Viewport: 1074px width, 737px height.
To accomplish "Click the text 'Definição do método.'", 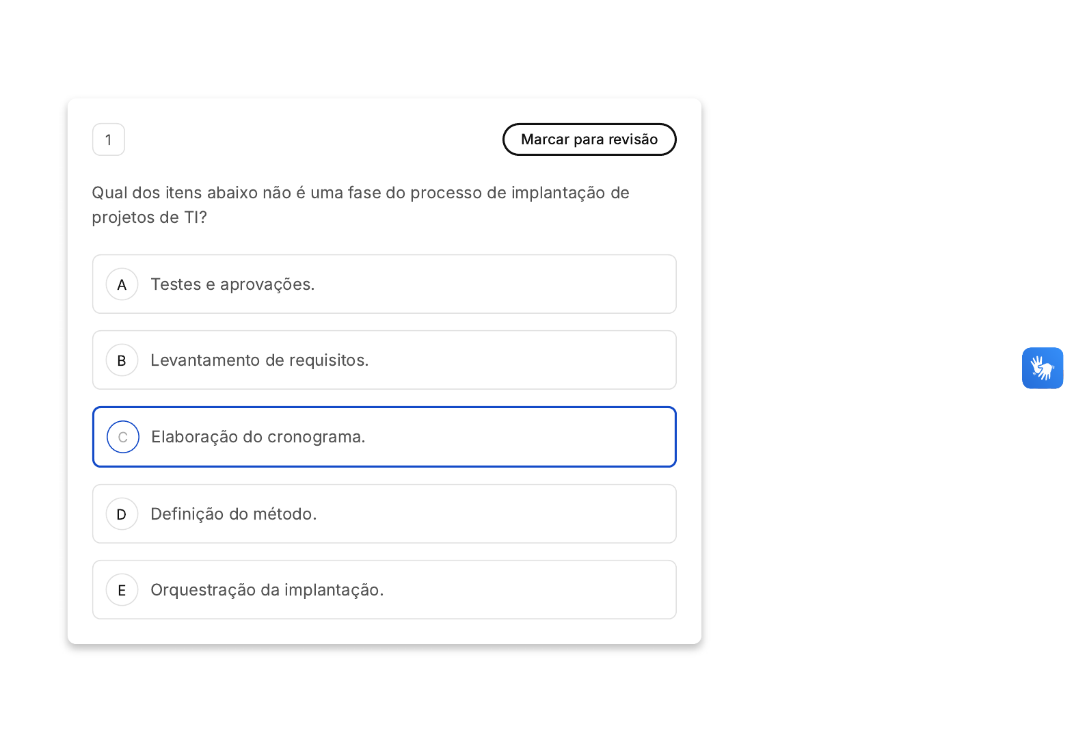I will pos(233,514).
